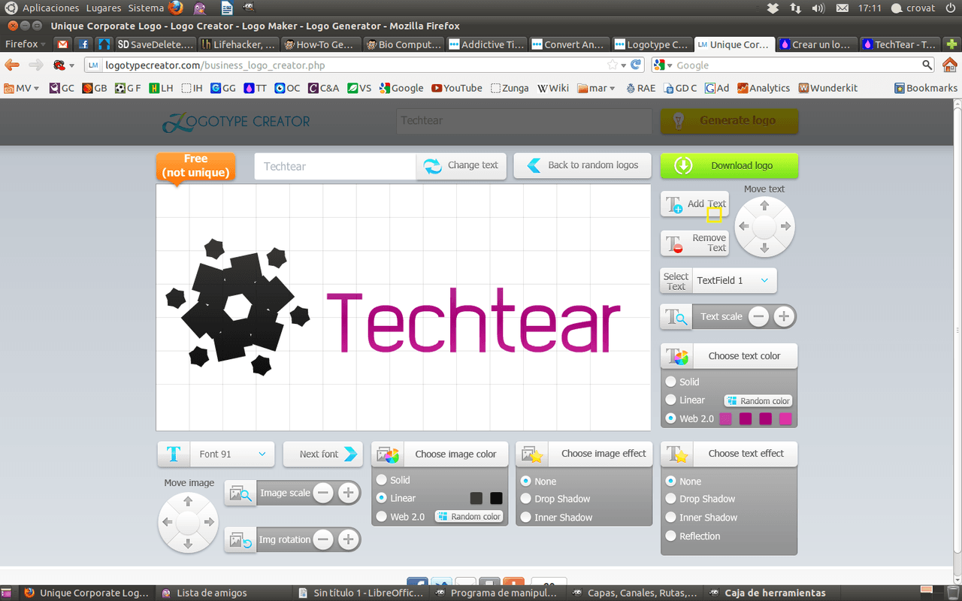Select Reflection text effect option
Image resolution: width=962 pixels, height=601 pixels.
[x=670, y=536]
